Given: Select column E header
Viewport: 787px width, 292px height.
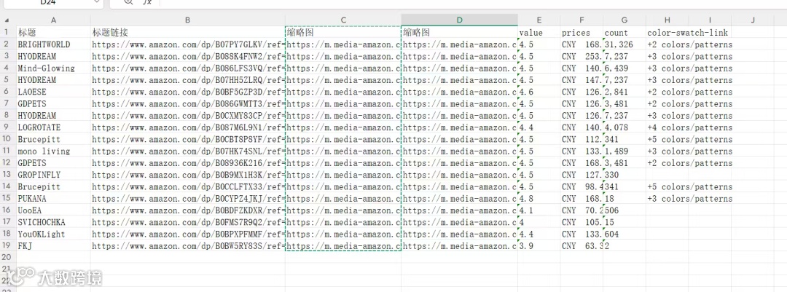Looking at the screenshot, I should (x=539, y=20).
